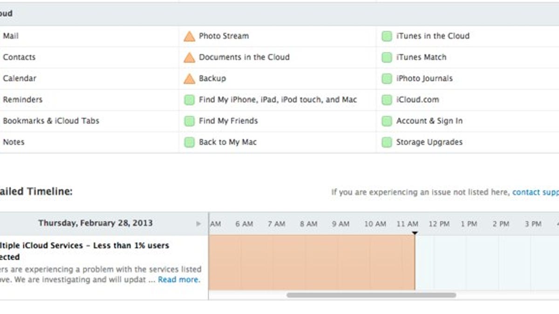Click the iTunes Match status indicator
The height and width of the screenshot is (314, 559).
pyautogui.click(x=386, y=57)
